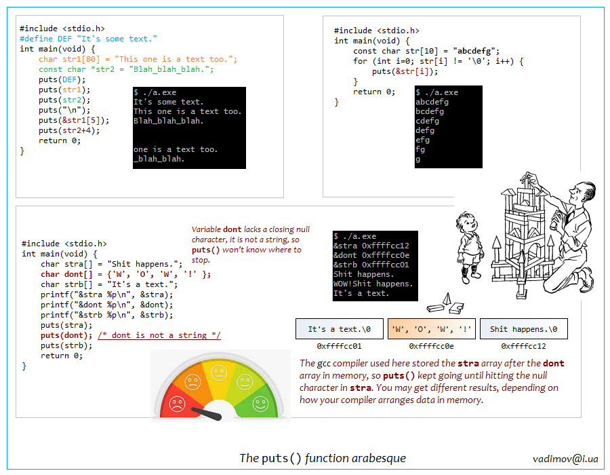Click terminal line "&dont 0xffffcc0e"
Viewport: 610px width, 475px height.
pos(371,255)
